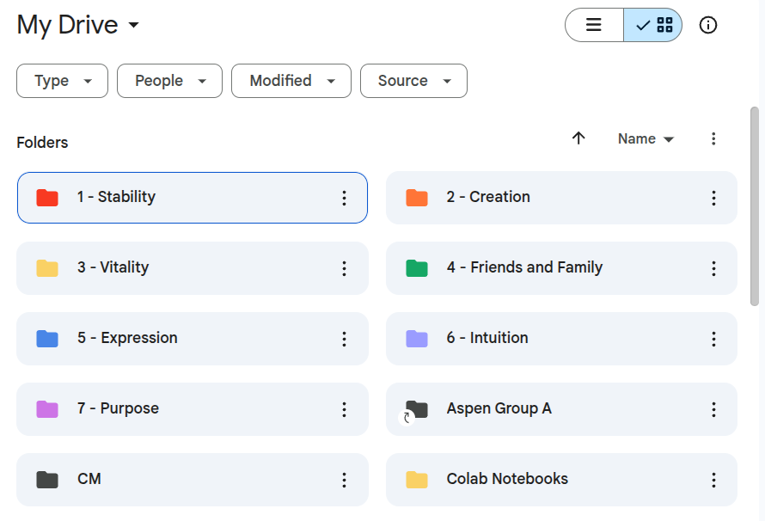Click the vertical scrollbar thumb
Viewport: 765px width, 521px height.
tap(755, 206)
